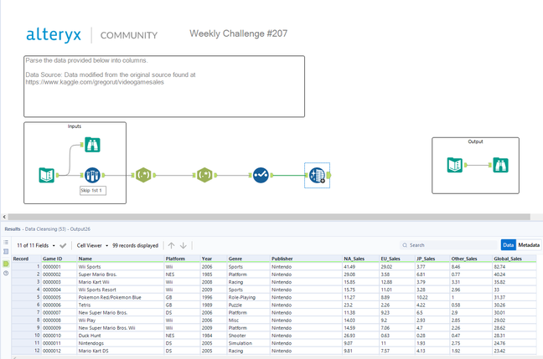Click the Input Data tool in Output container

click(455, 165)
